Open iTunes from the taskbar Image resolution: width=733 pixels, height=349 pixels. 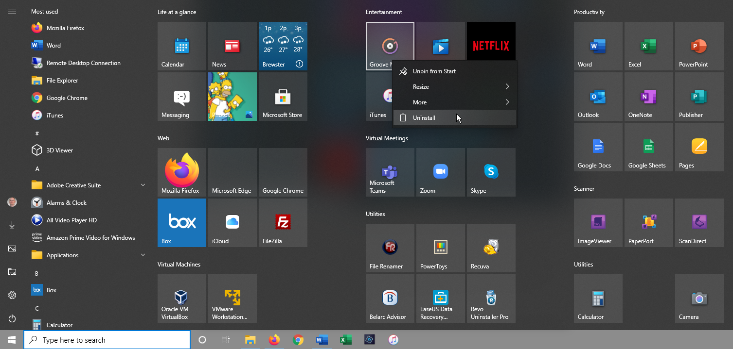click(x=393, y=340)
